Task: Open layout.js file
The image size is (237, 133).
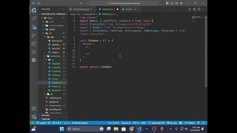Action: tap(56, 48)
